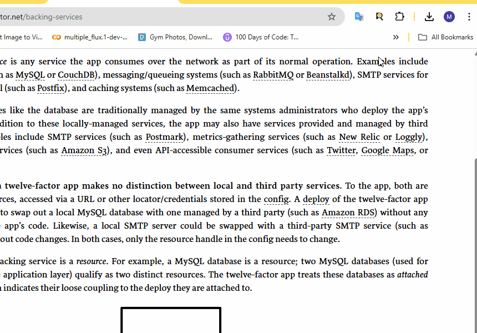
Task: Open the Extensions puzzle-piece menu
Action: (x=399, y=17)
